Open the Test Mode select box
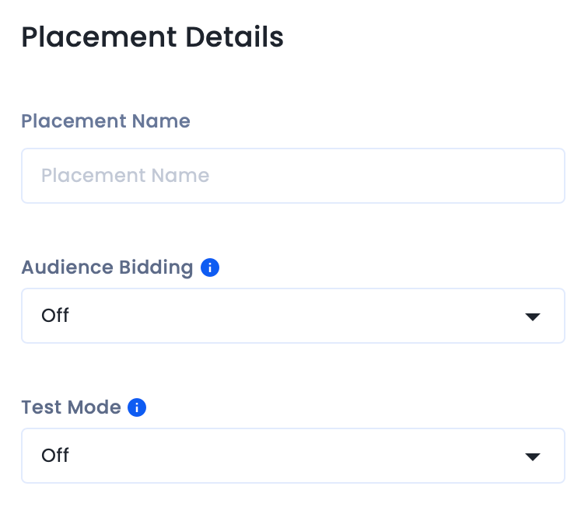Viewport: 588px width, 507px height. [292, 456]
